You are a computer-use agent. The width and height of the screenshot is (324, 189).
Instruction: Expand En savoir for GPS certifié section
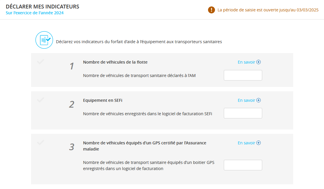pyautogui.click(x=249, y=143)
